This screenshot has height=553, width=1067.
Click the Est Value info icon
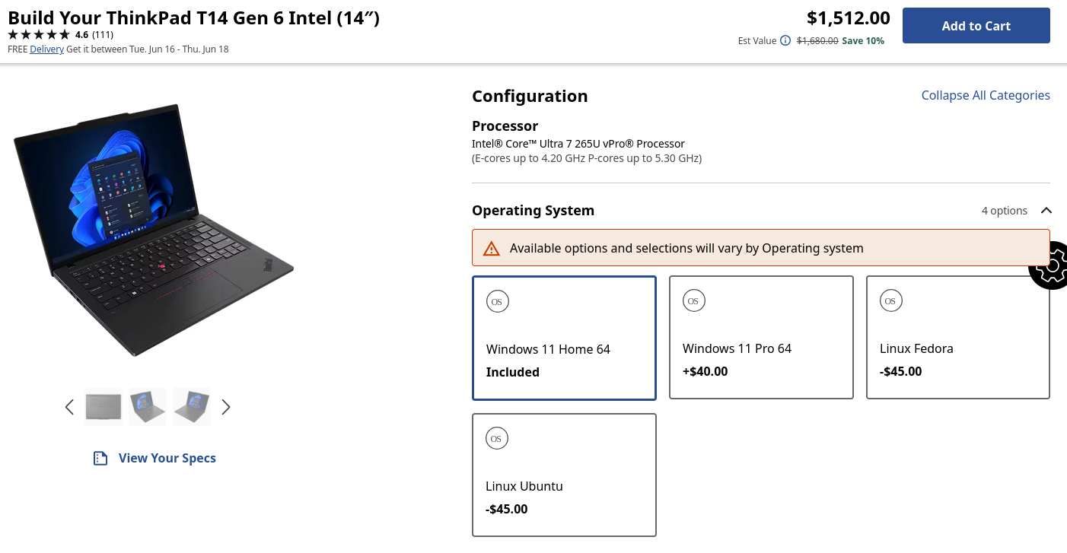(785, 41)
